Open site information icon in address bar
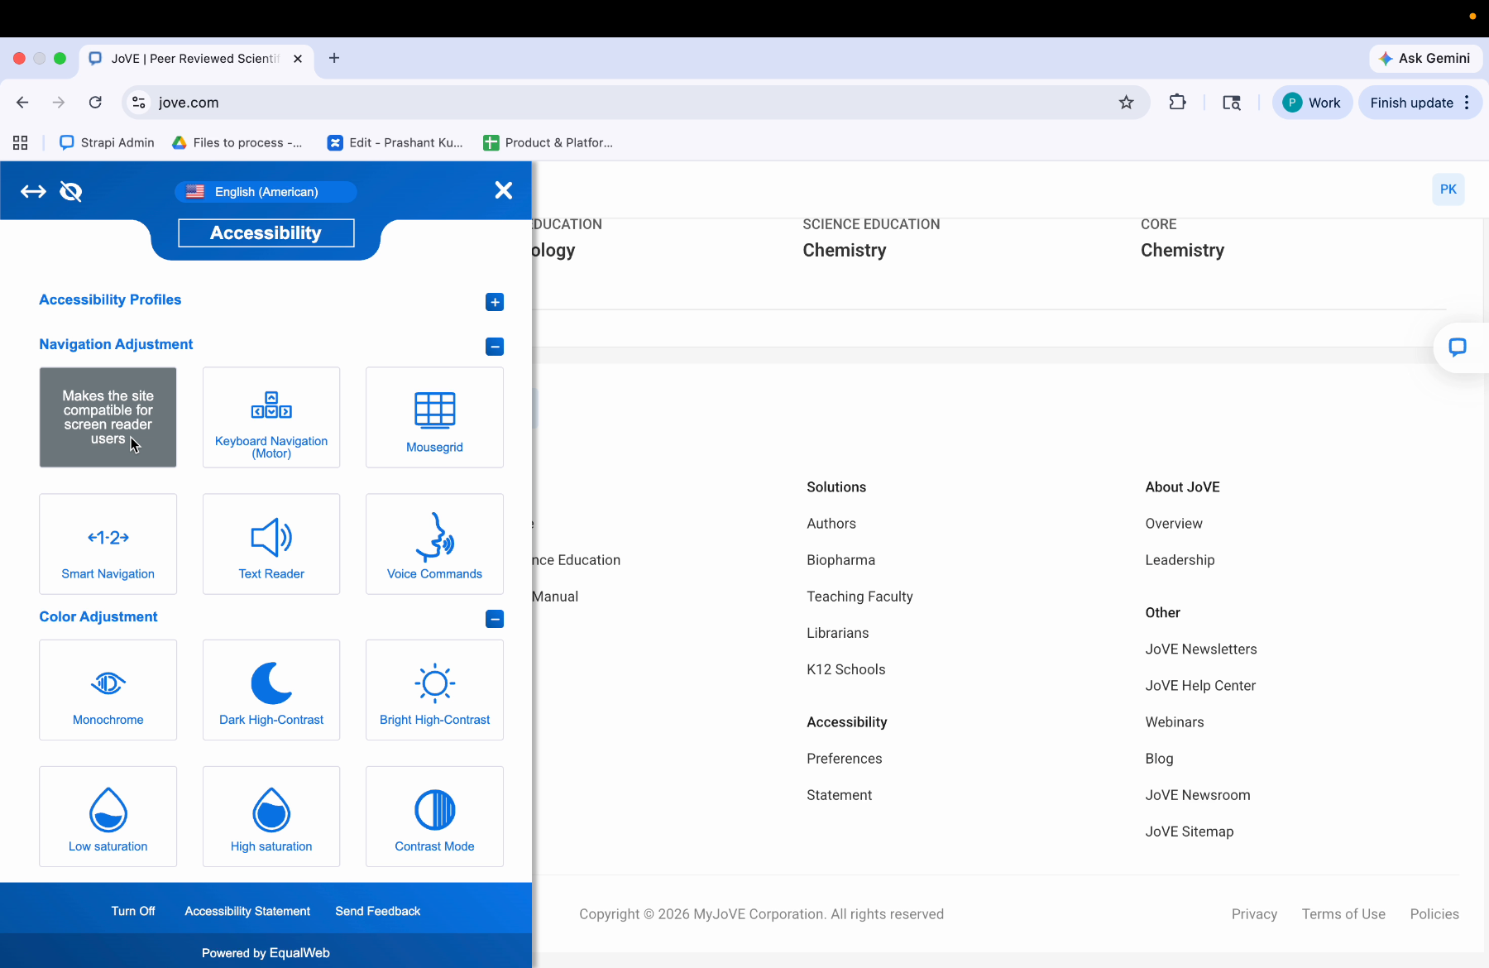 (x=139, y=103)
